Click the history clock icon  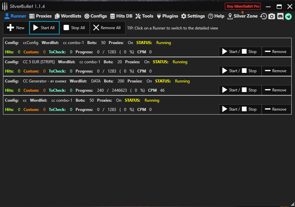point(263,16)
